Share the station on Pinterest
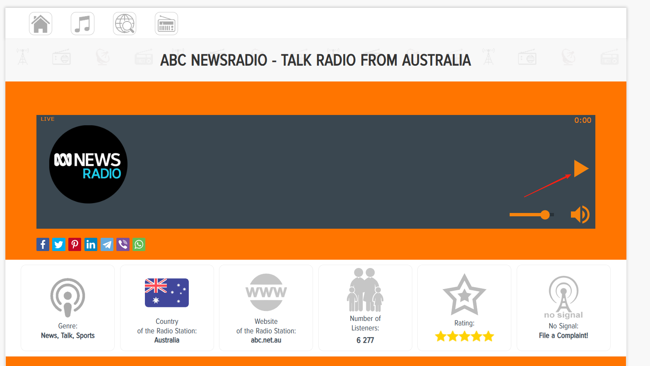650x366 pixels. 75,244
